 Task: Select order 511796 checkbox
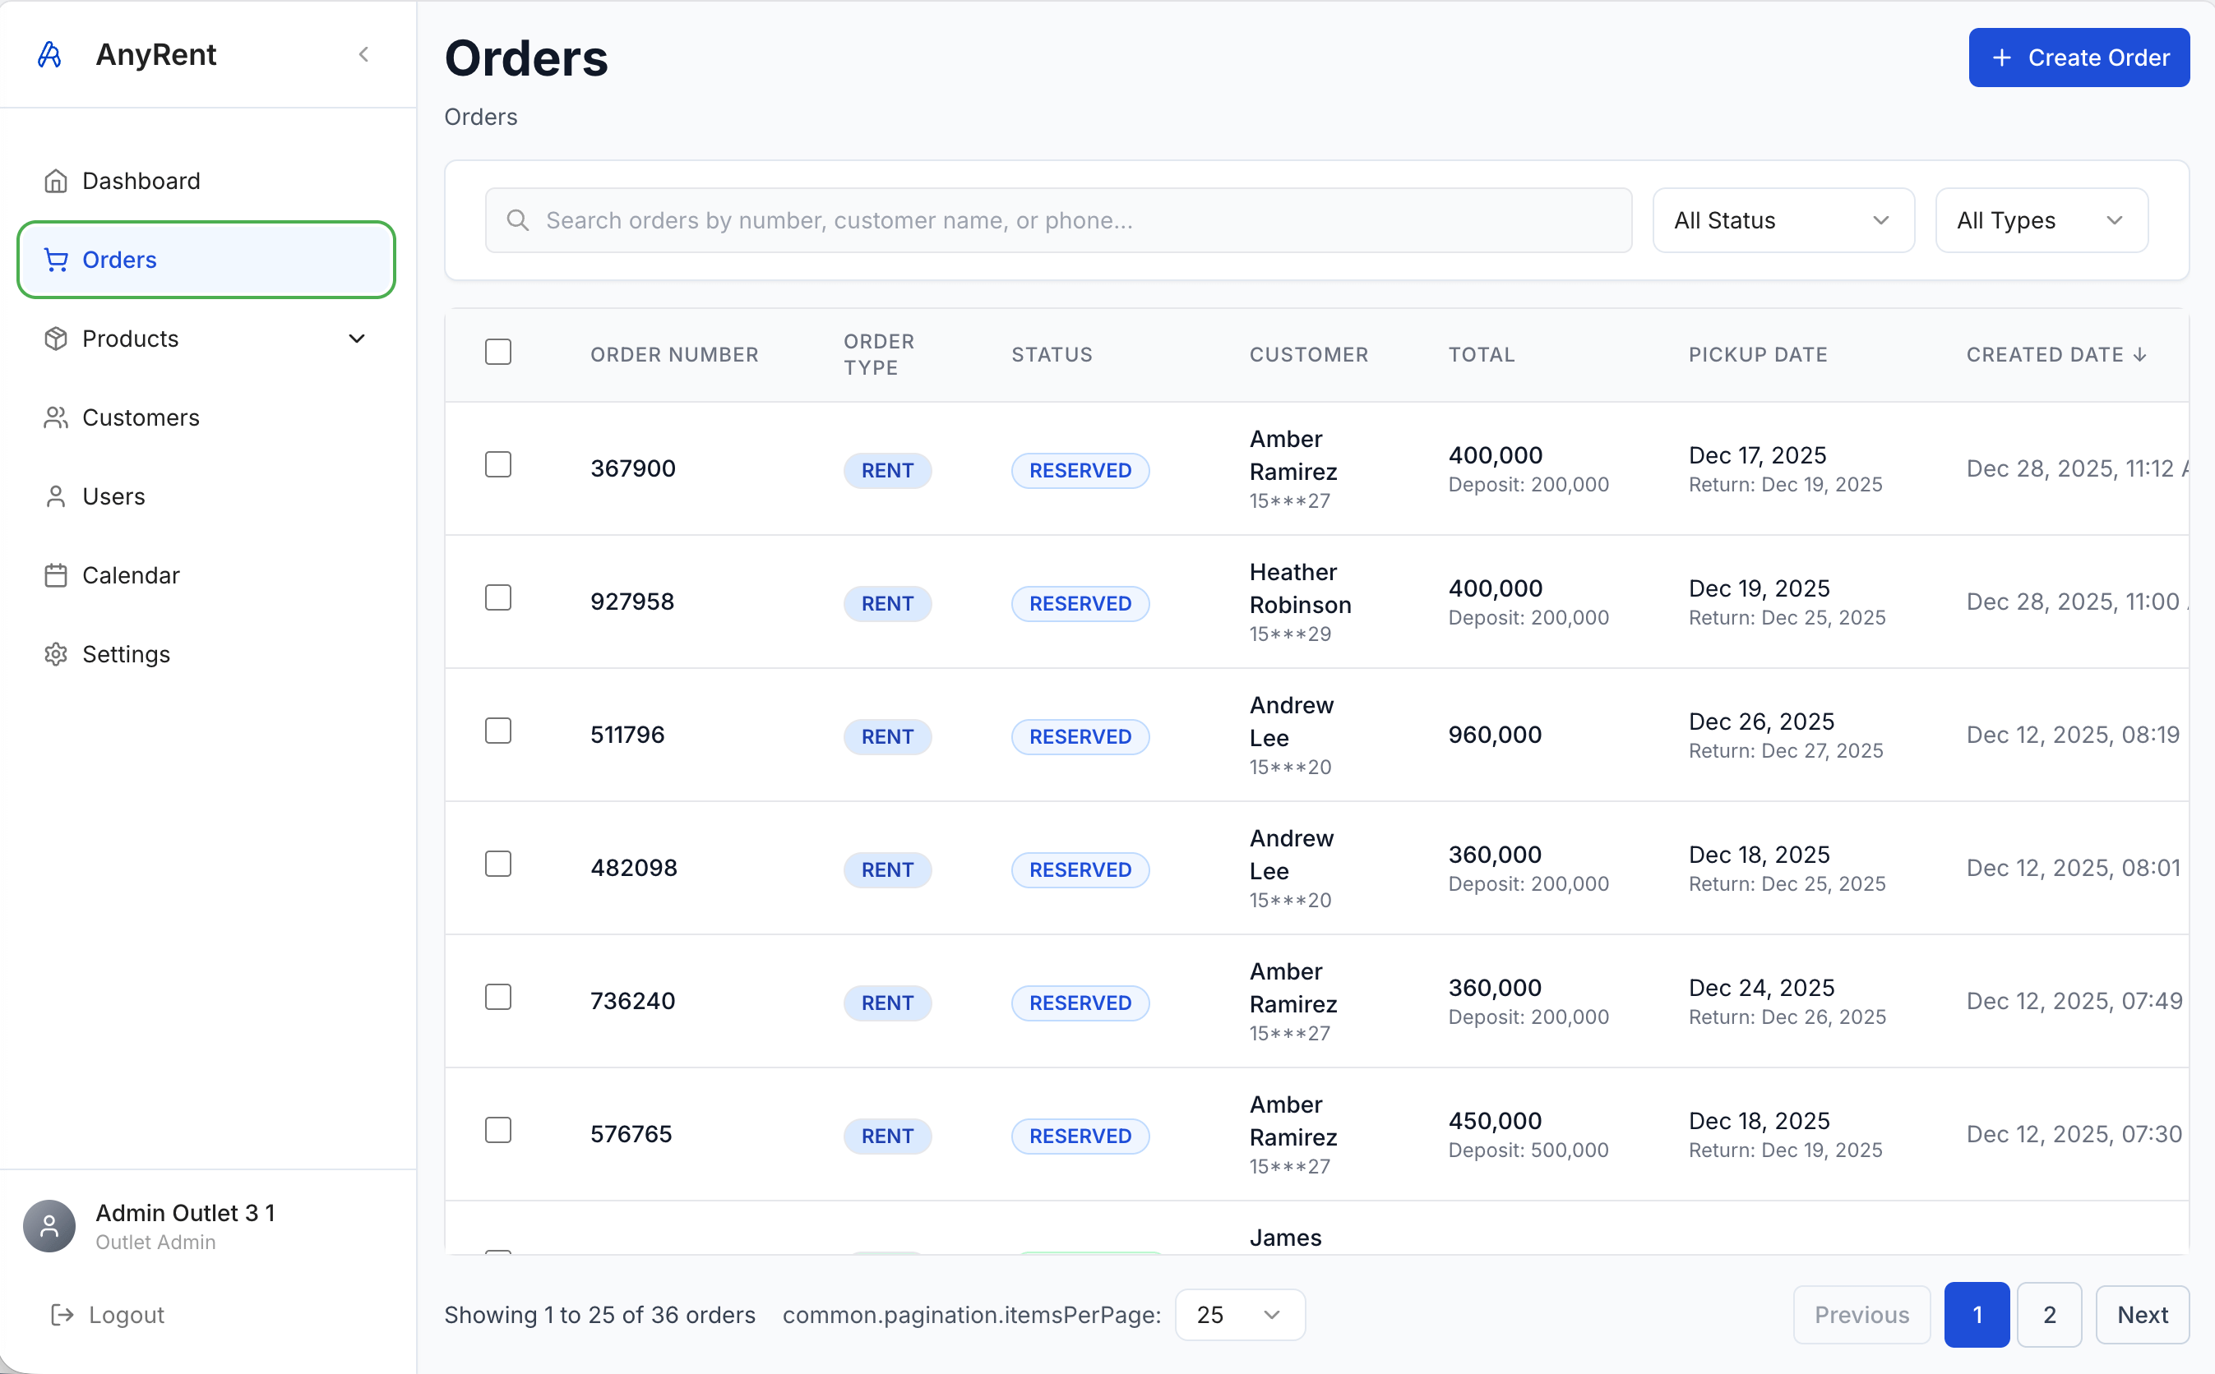498,731
